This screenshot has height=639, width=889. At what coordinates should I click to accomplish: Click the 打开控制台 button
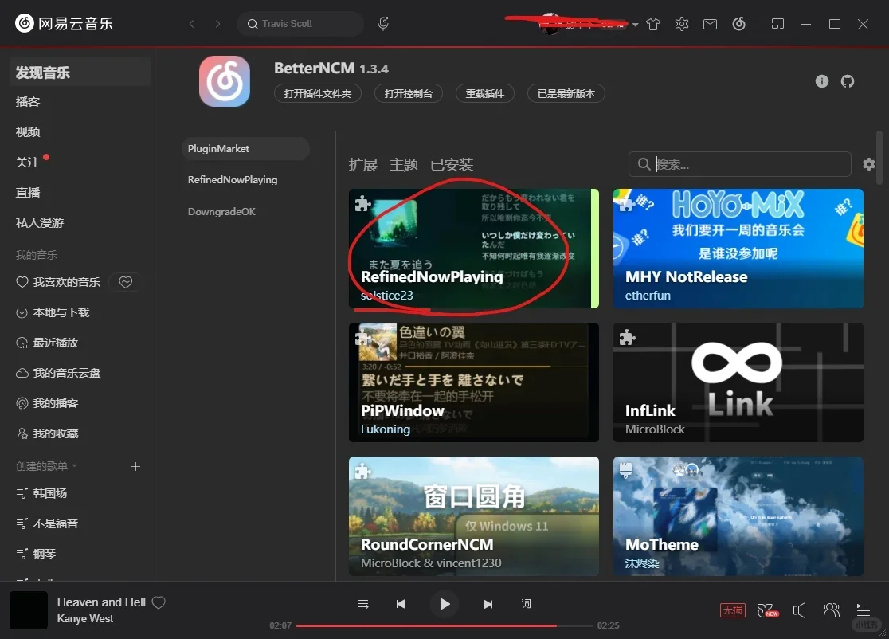408,93
